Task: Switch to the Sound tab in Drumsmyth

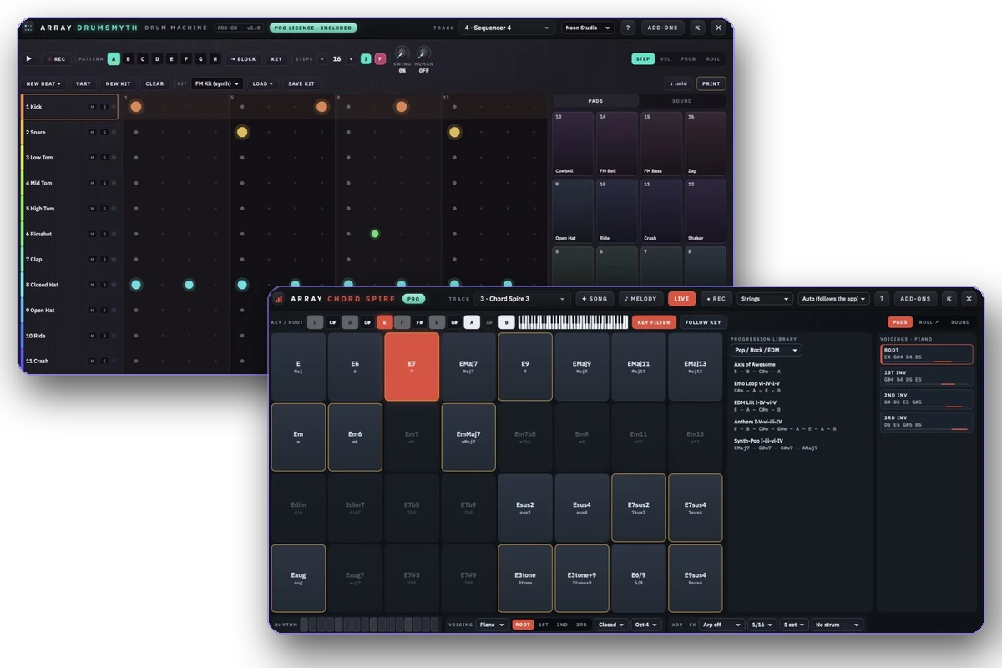Action: point(682,101)
